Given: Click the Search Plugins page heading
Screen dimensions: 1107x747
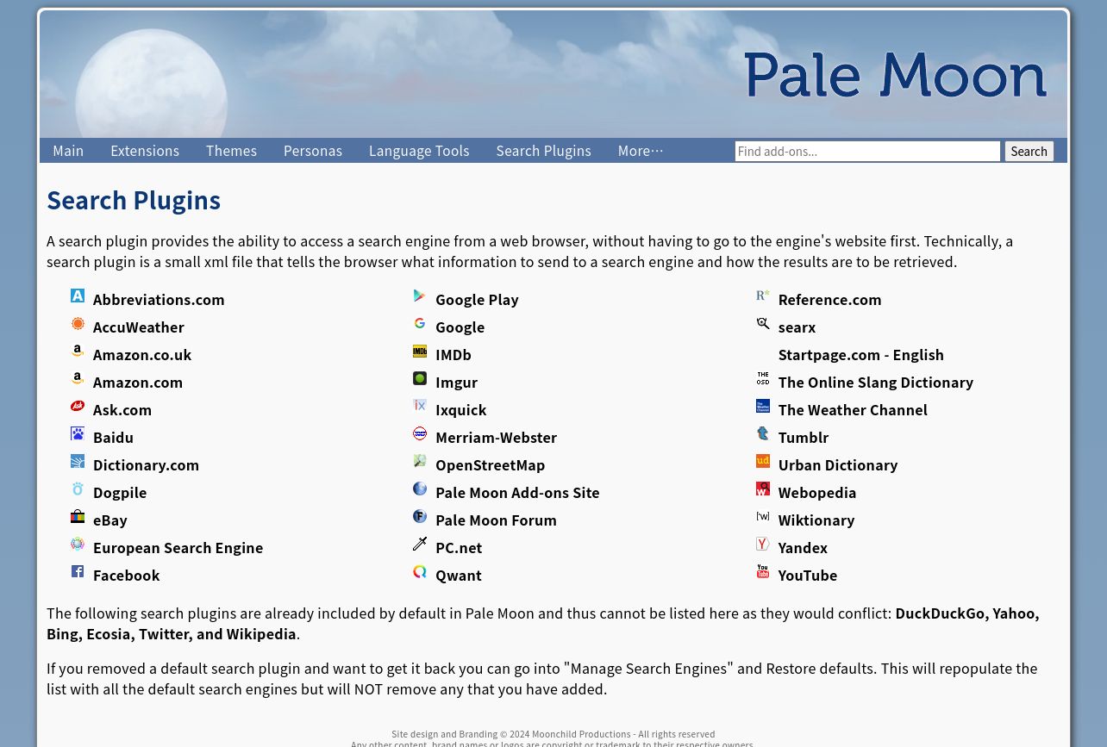Looking at the screenshot, I should 134,200.
